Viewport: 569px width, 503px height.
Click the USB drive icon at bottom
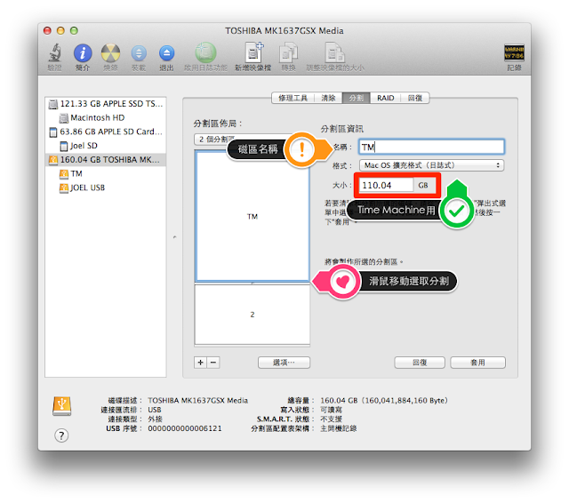pyautogui.click(x=61, y=405)
